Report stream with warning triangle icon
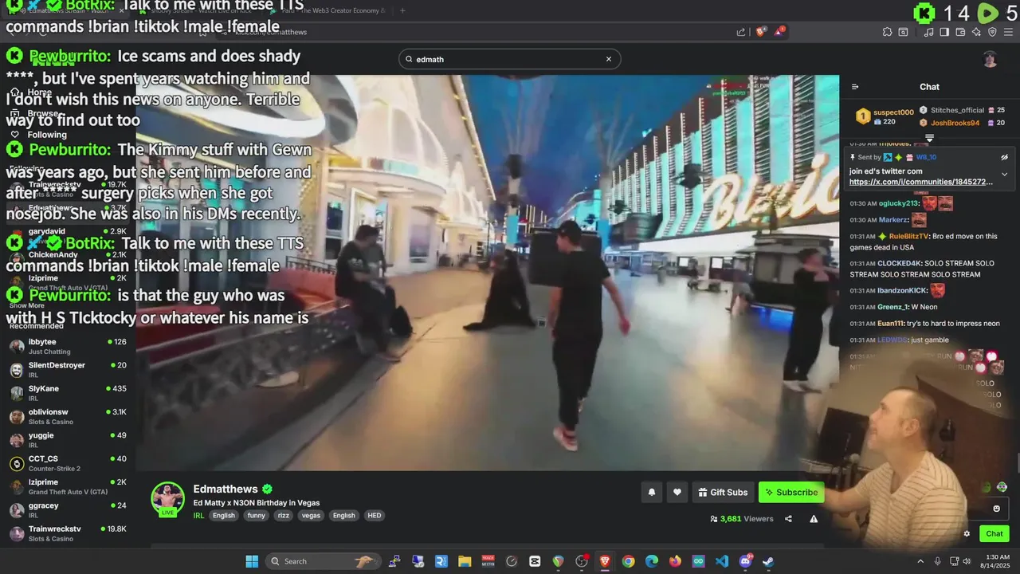 814,519
